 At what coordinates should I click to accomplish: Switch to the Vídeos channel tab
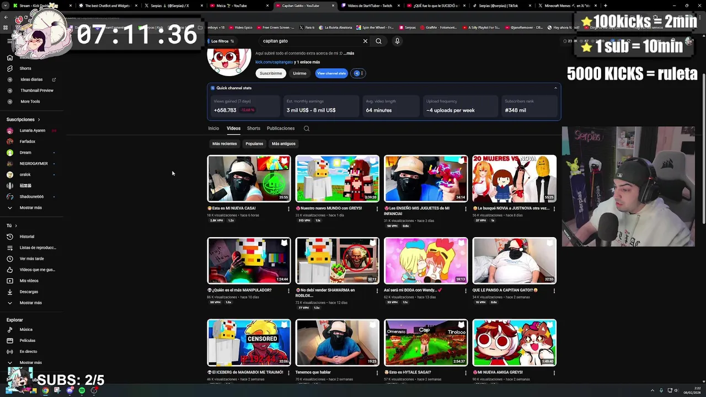[x=233, y=128]
